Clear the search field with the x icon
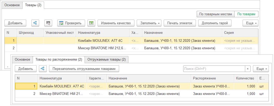274x106 pixels. point(248,69)
